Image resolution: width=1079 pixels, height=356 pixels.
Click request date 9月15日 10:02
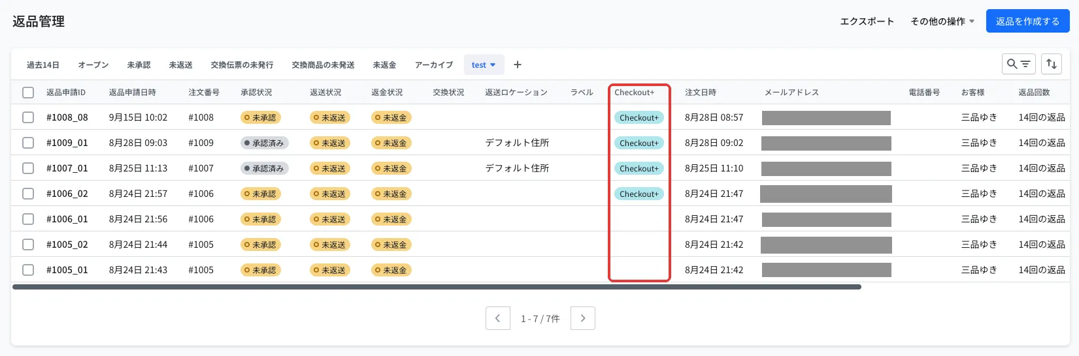click(x=138, y=117)
